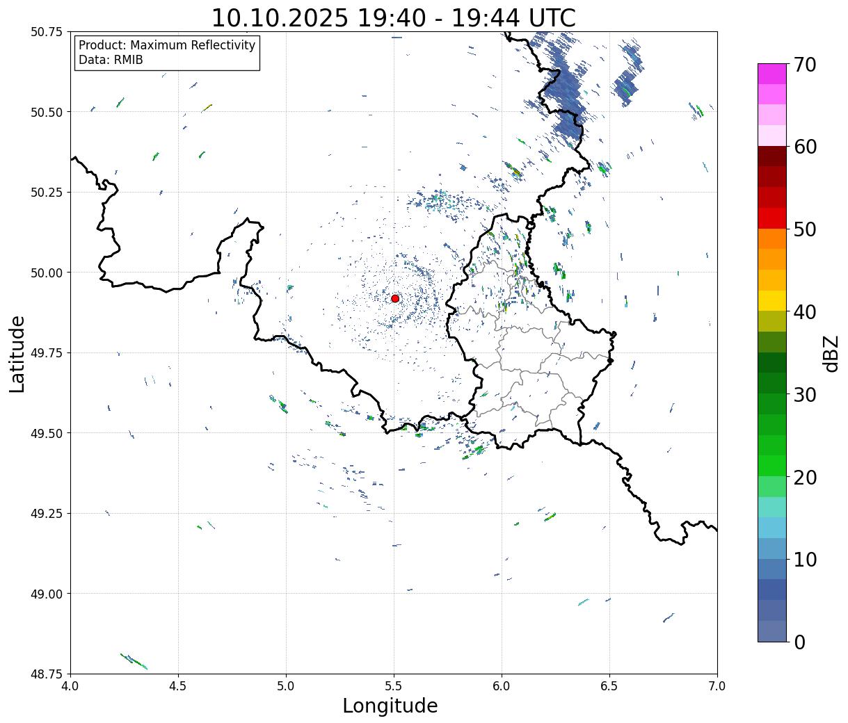Click the longitude tick label '4.0'
Image resolution: width=848 pixels, height=723 pixels.
coord(70,686)
